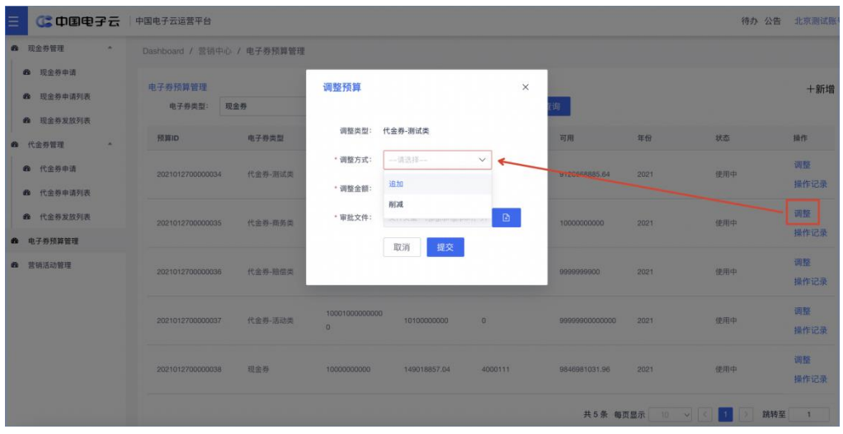Click the icon beside 现金券申请
The image size is (843, 434).
click(27, 72)
